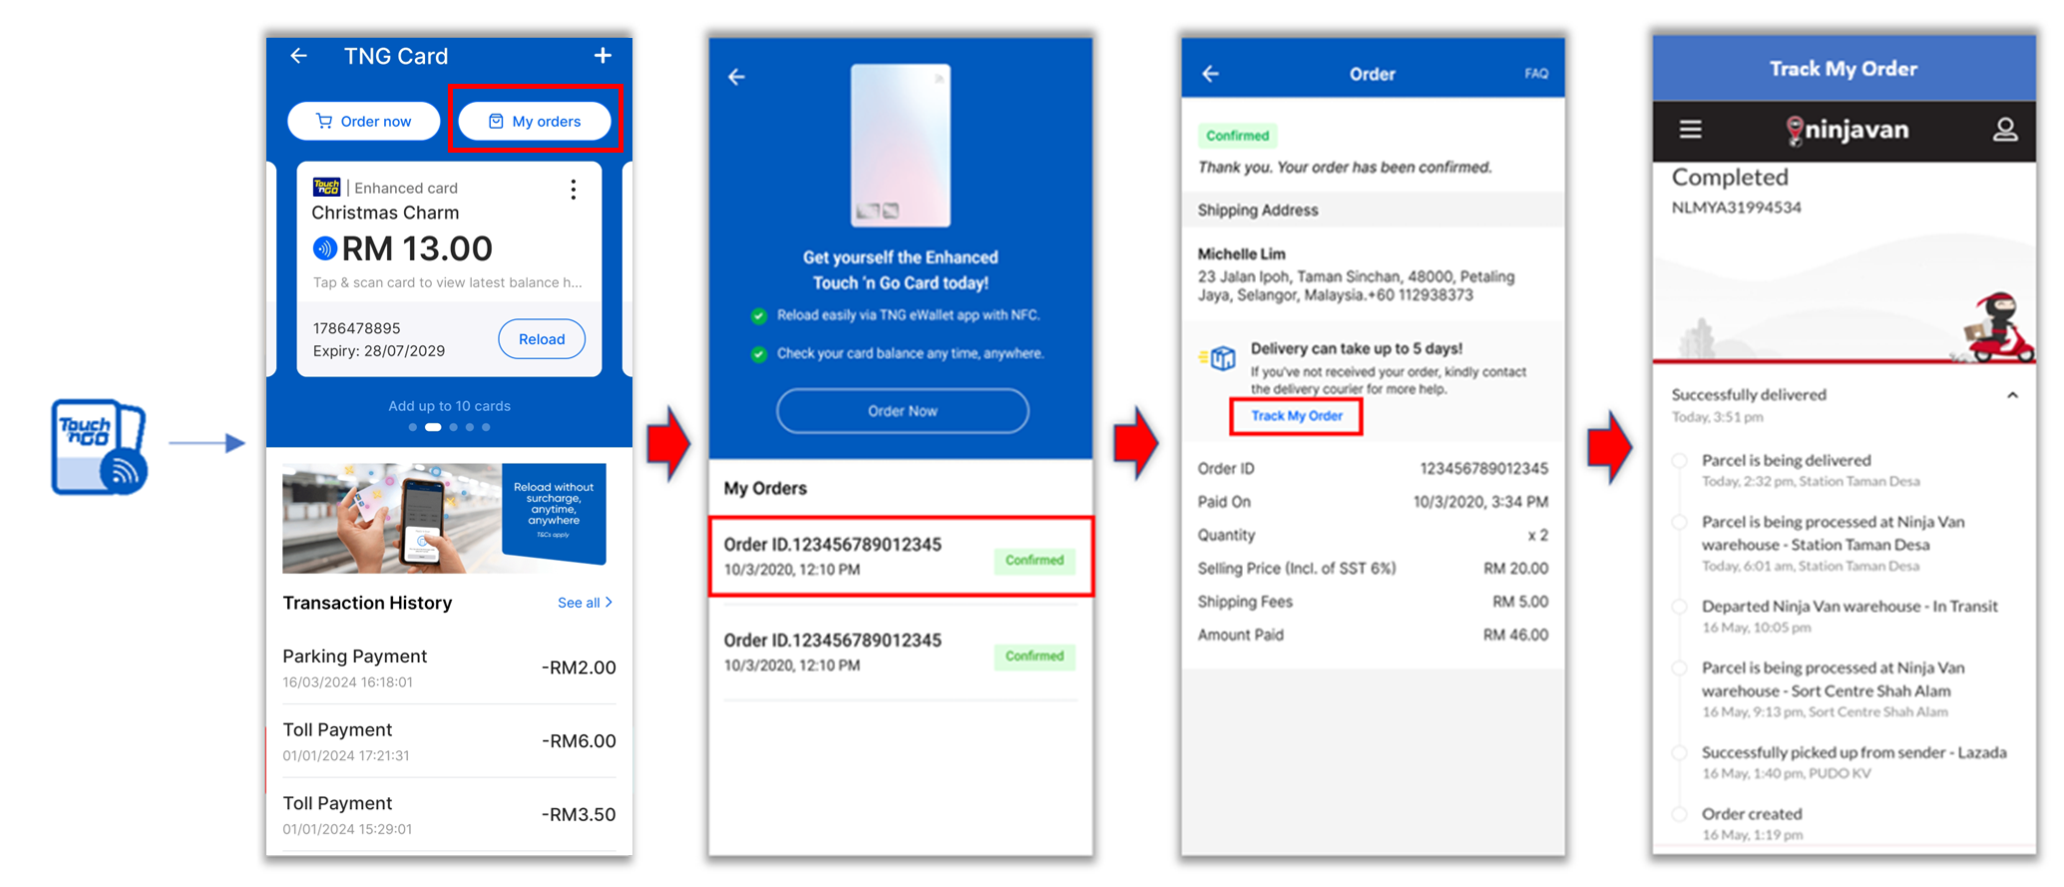This screenshot has width=2064, height=887.
Task: Tap the Confirmed status badge on Order screen
Action: point(1237,136)
